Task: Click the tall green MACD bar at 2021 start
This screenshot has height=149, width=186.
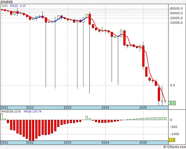Action: tap(2, 117)
